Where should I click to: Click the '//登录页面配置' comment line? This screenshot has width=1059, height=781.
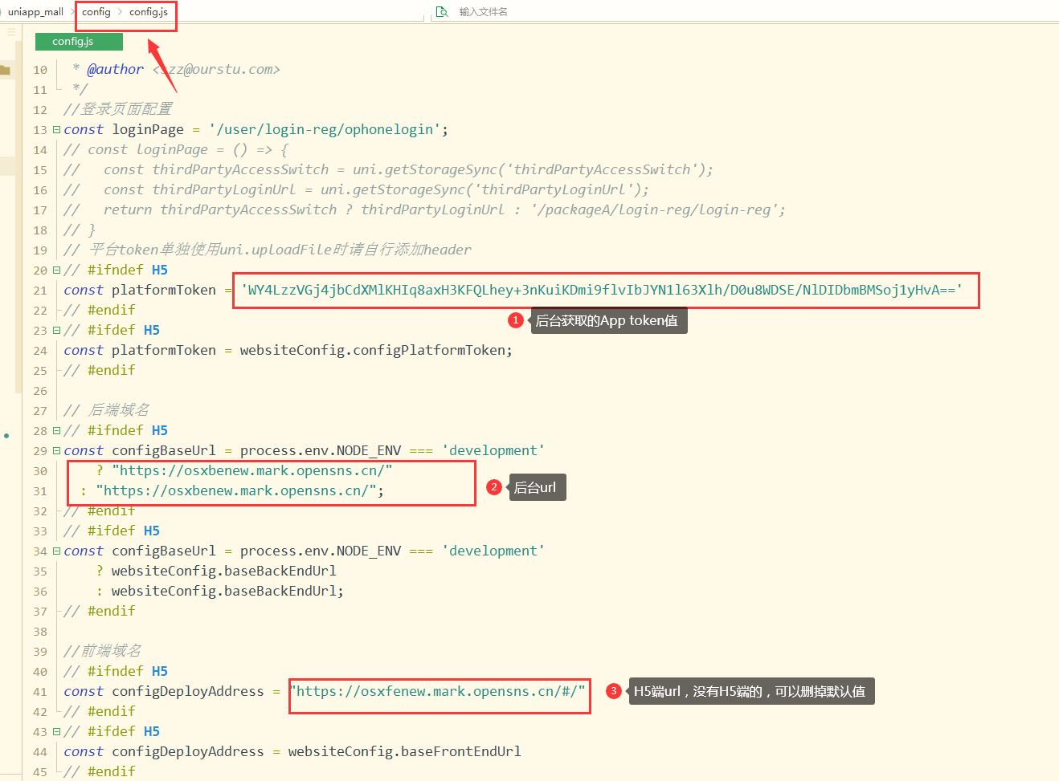117,109
